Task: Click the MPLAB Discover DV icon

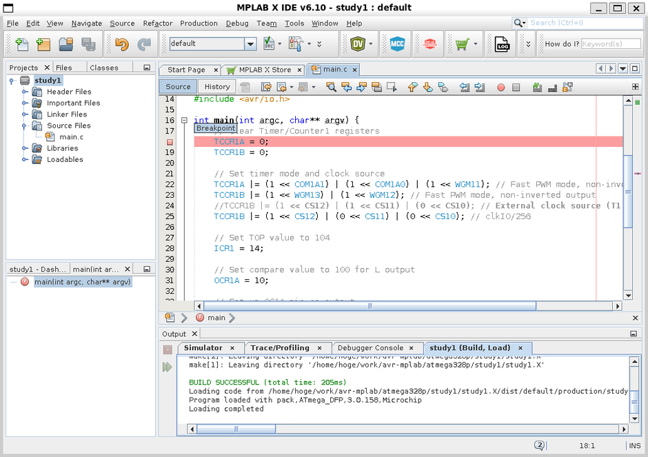Action: coord(356,44)
